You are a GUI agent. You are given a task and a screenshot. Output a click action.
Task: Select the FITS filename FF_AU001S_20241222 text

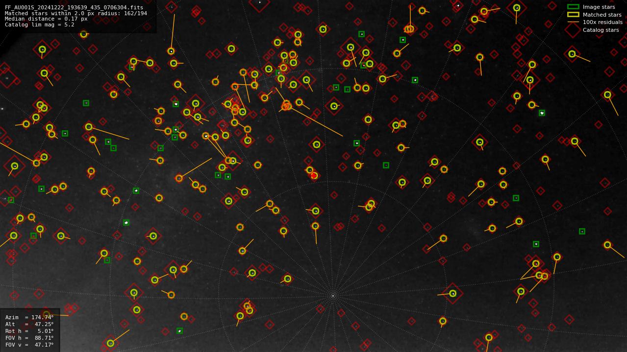pyautogui.click(x=74, y=8)
